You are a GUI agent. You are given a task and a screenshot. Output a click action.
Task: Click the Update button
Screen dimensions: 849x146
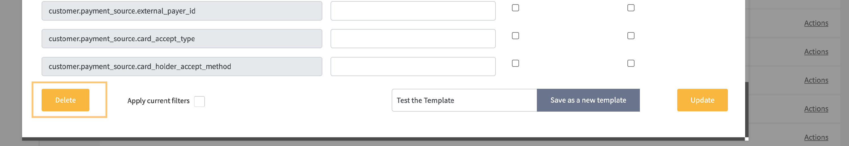(x=702, y=100)
